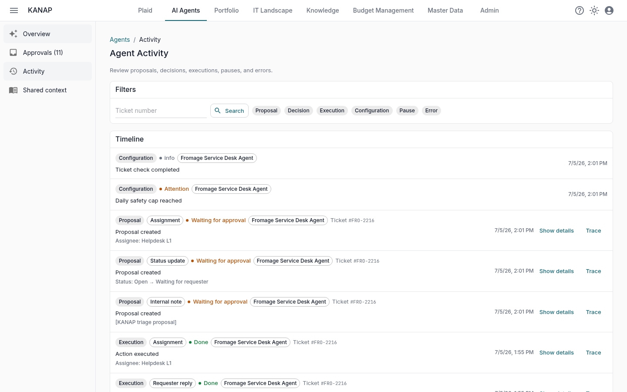627x392 pixels.
Task: Click the 'Daily safety cap reached' entry text
Action: 148,201
